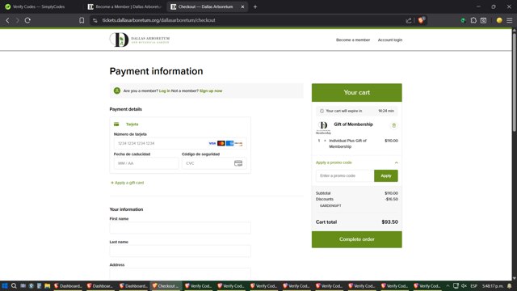Open a new browser tab

coord(255,6)
